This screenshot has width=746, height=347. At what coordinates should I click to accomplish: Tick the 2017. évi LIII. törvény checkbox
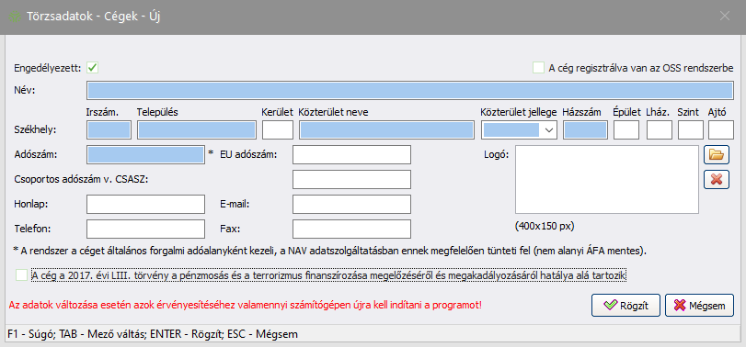21,274
